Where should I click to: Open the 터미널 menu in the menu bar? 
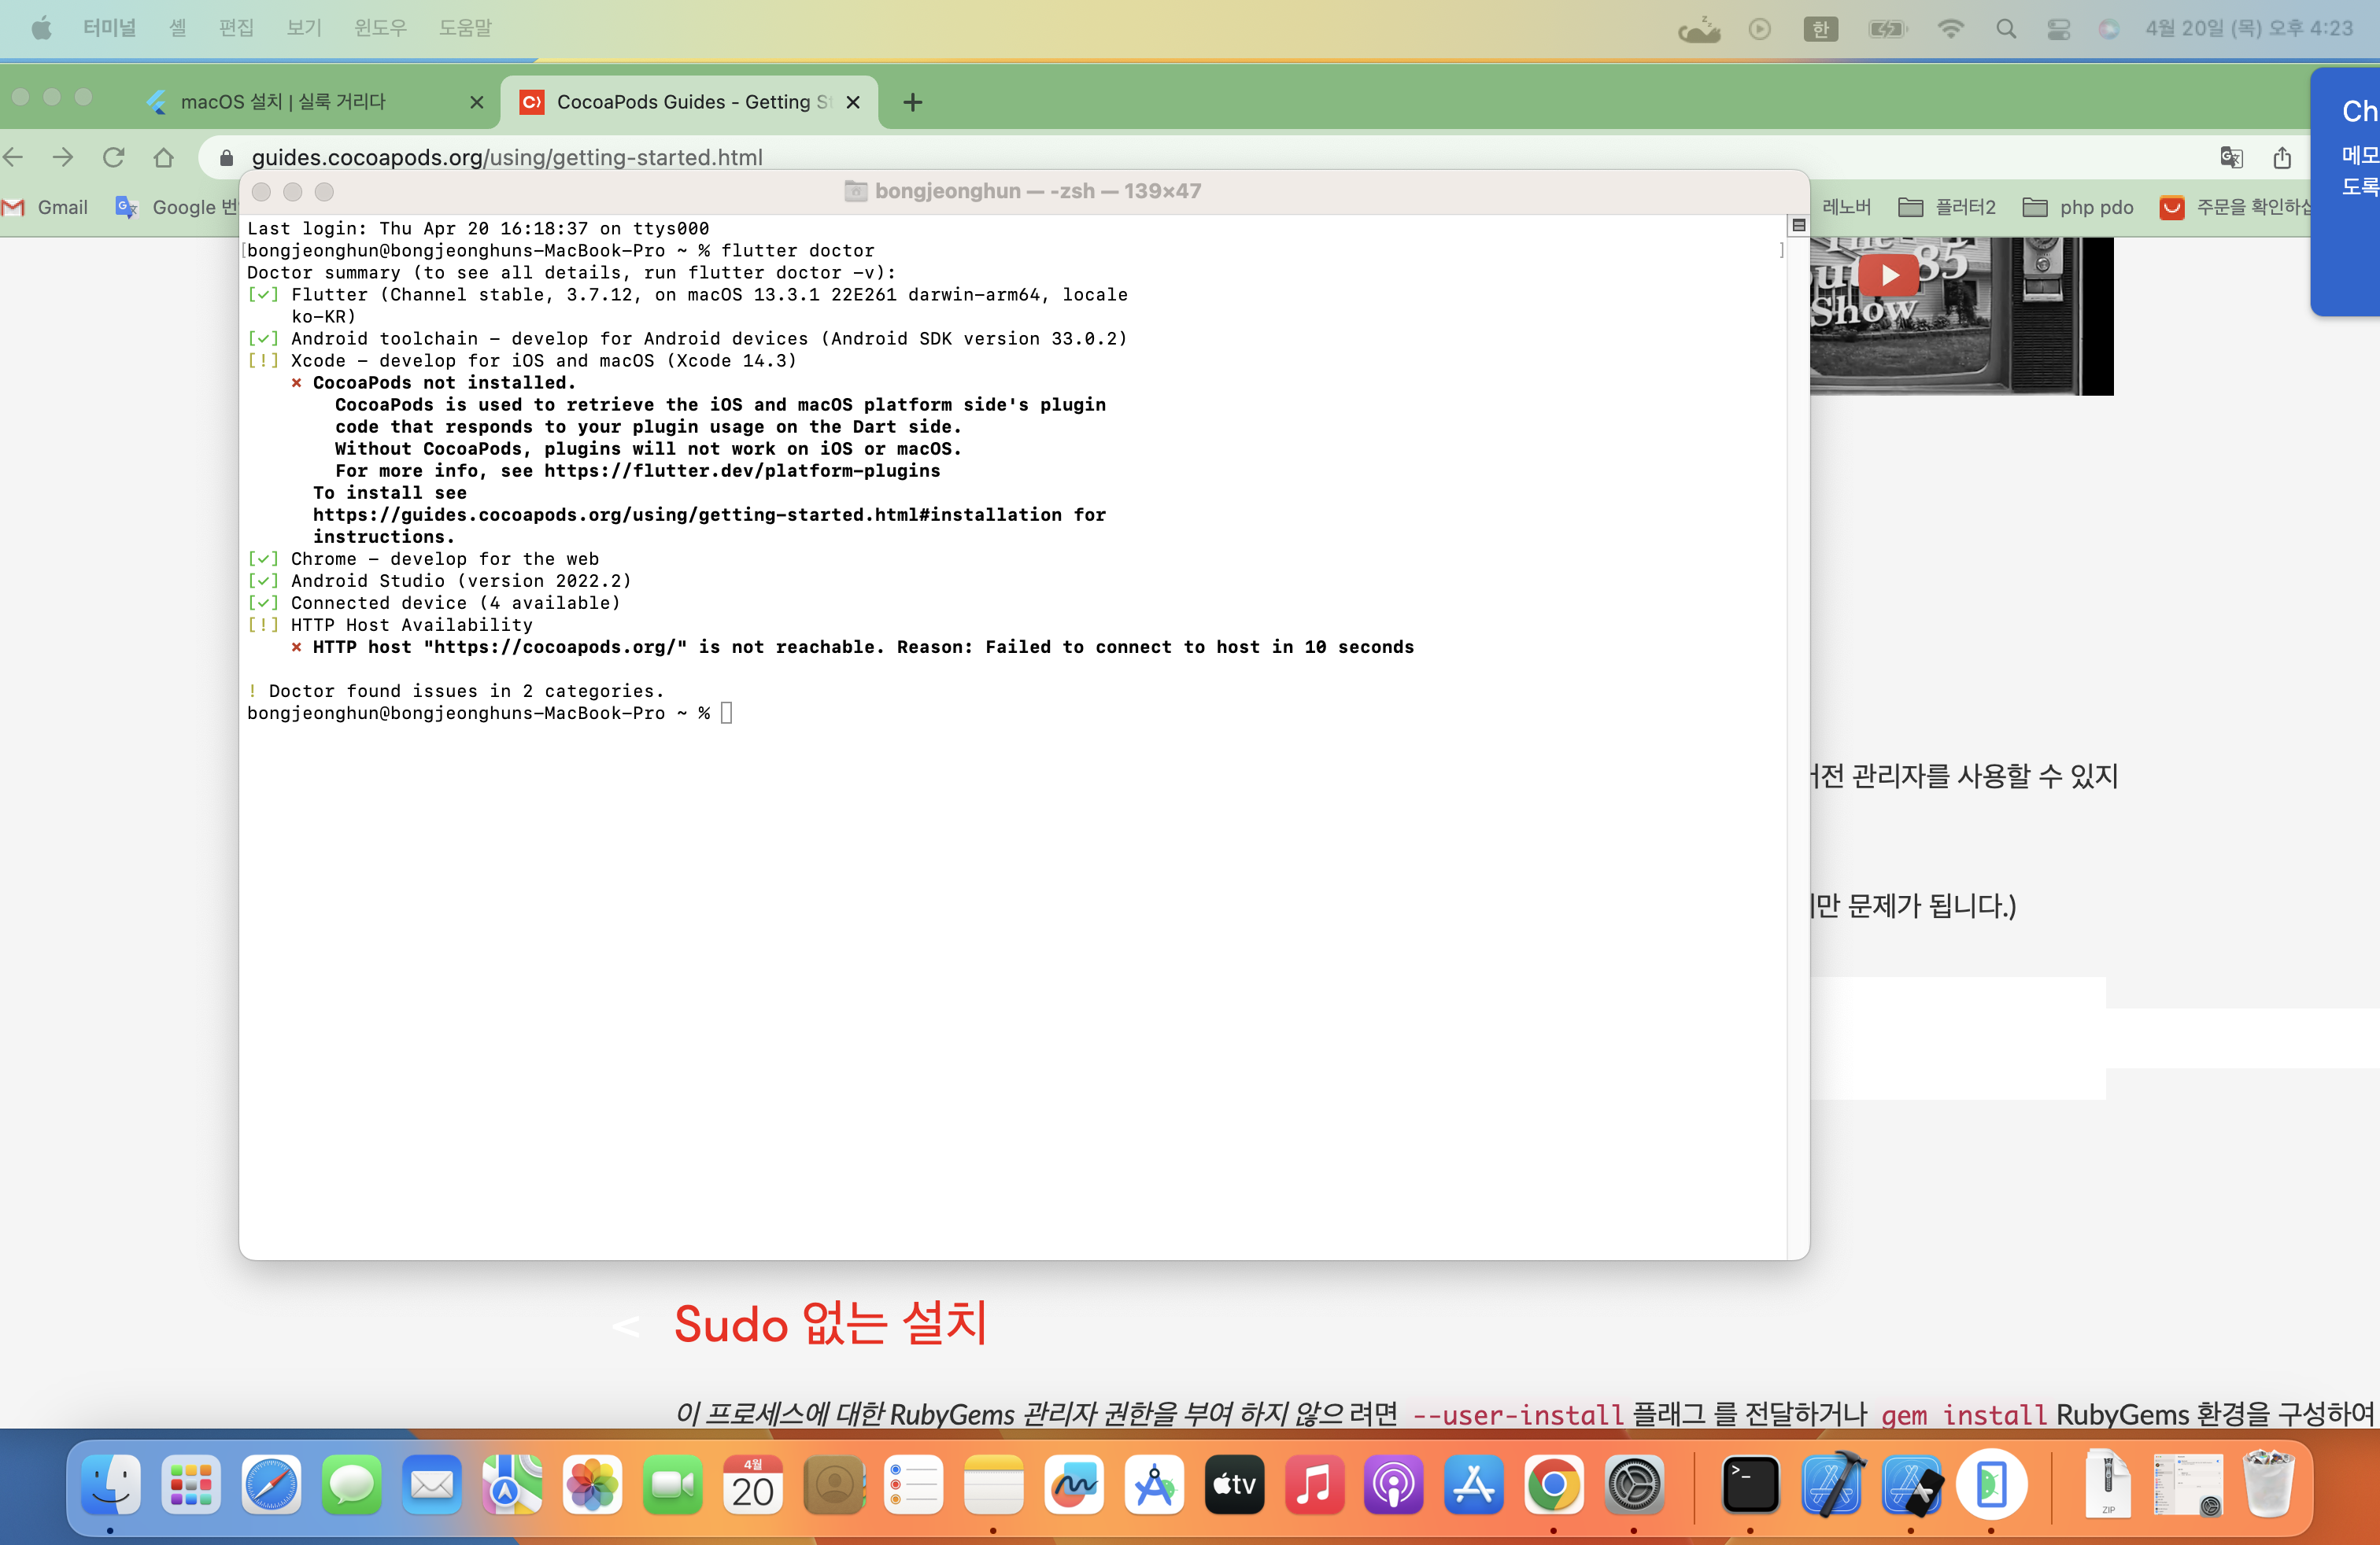click(109, 28)
